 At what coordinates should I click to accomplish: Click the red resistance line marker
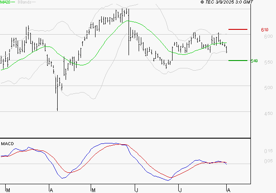(238, 29)
